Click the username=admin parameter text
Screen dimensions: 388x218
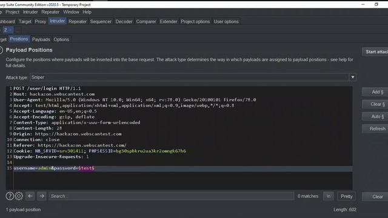[32, 168]
